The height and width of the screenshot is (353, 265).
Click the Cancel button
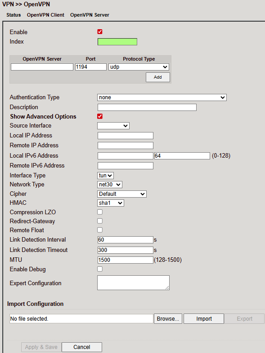tap(81, 347)
